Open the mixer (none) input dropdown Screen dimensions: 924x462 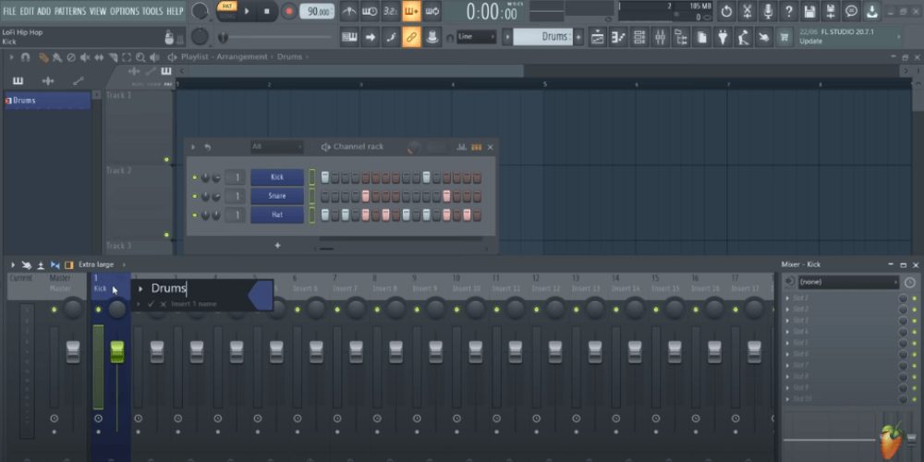[x=848, y=282]
